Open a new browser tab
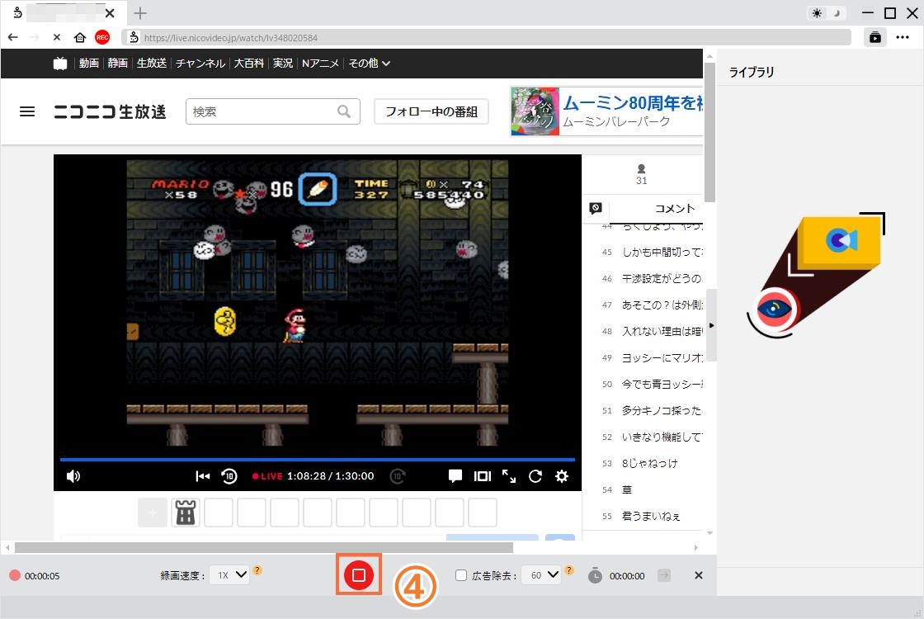 tap(140, 13)
